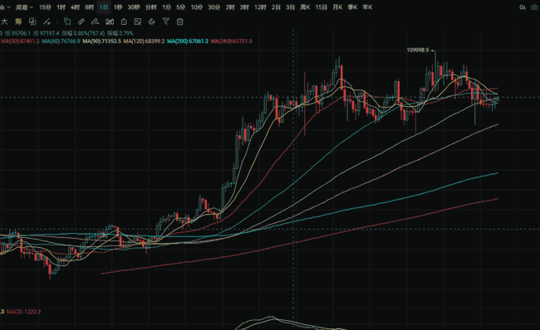The height and width of the screenshot is (330, 540).
Task: Toggle the MA(200) indicator label
Action: coord(188,41)
